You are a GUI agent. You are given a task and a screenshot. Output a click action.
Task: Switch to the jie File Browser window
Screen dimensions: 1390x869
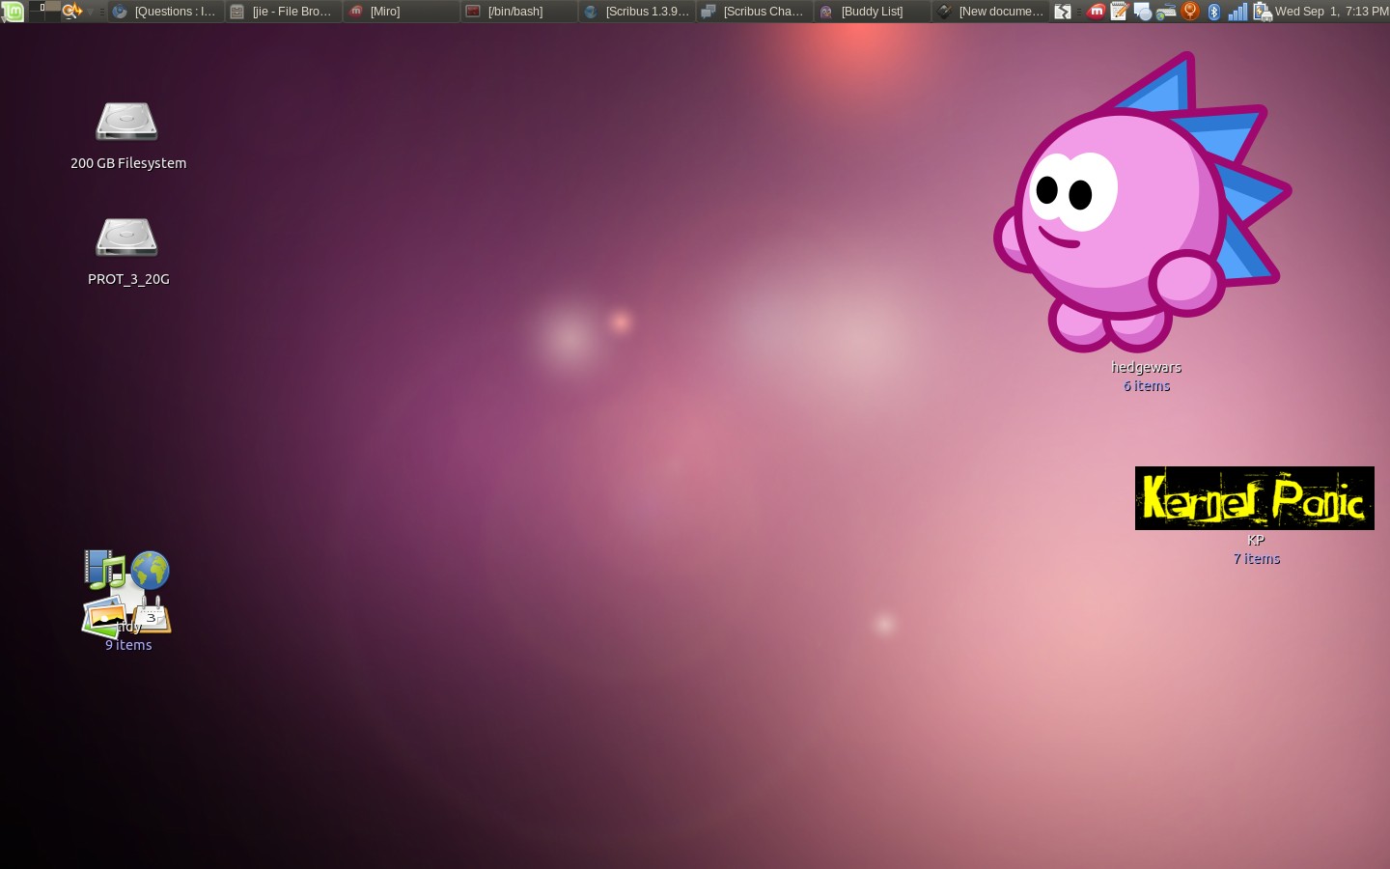click(x=283, y=12)
